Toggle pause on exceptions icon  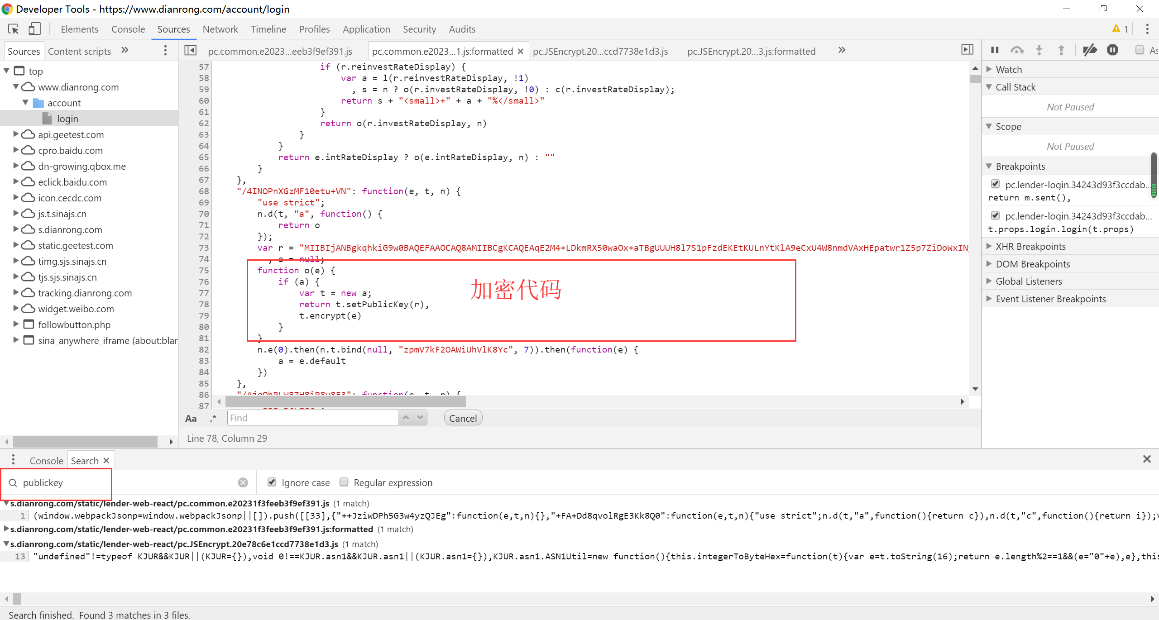1112,50
